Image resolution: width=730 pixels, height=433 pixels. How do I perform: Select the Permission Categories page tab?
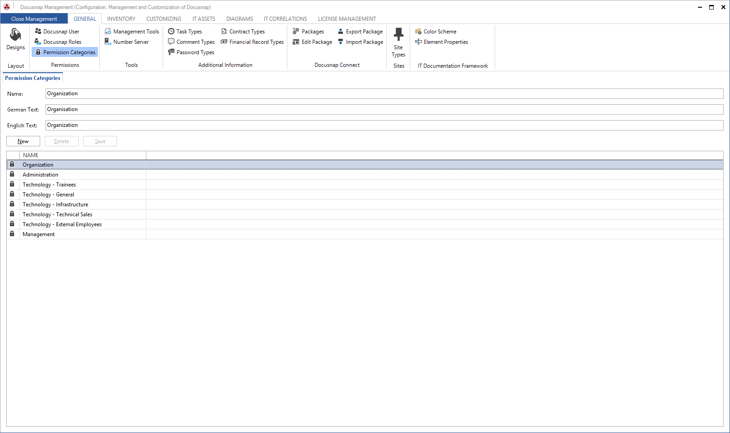pos(33,78)
